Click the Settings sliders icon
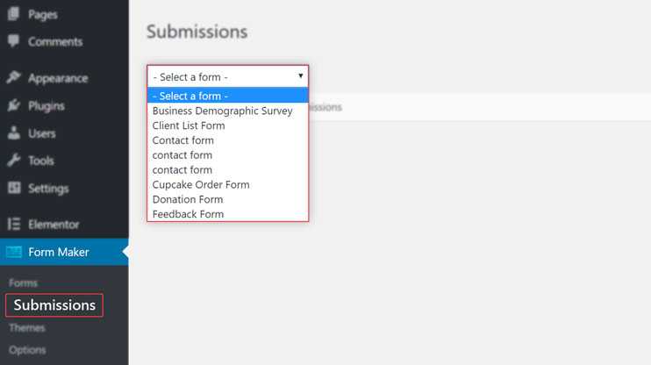Viewport: 651px width, 365px height. pos(13,188)
